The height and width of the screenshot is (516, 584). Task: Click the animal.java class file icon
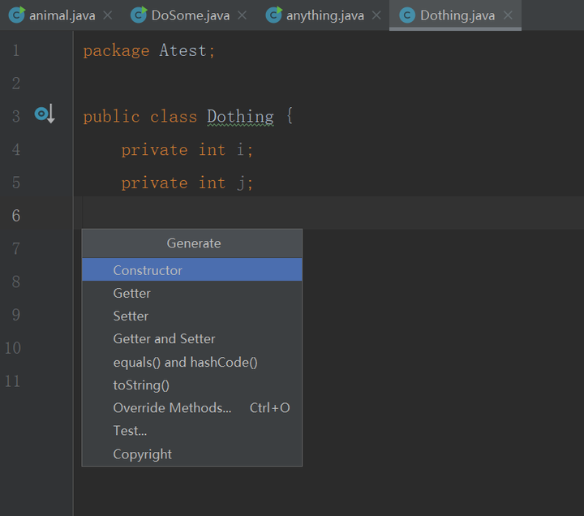tap(16, 15)
